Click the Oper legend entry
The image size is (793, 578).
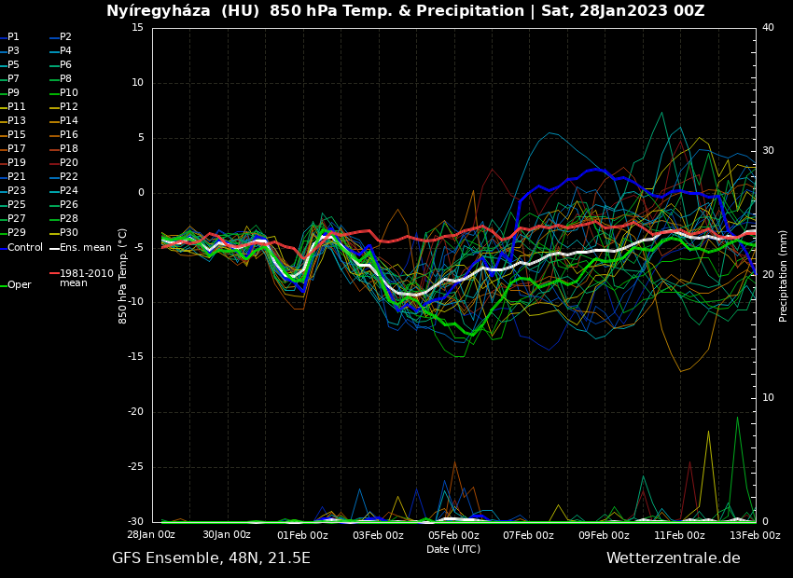coord(20,285)
